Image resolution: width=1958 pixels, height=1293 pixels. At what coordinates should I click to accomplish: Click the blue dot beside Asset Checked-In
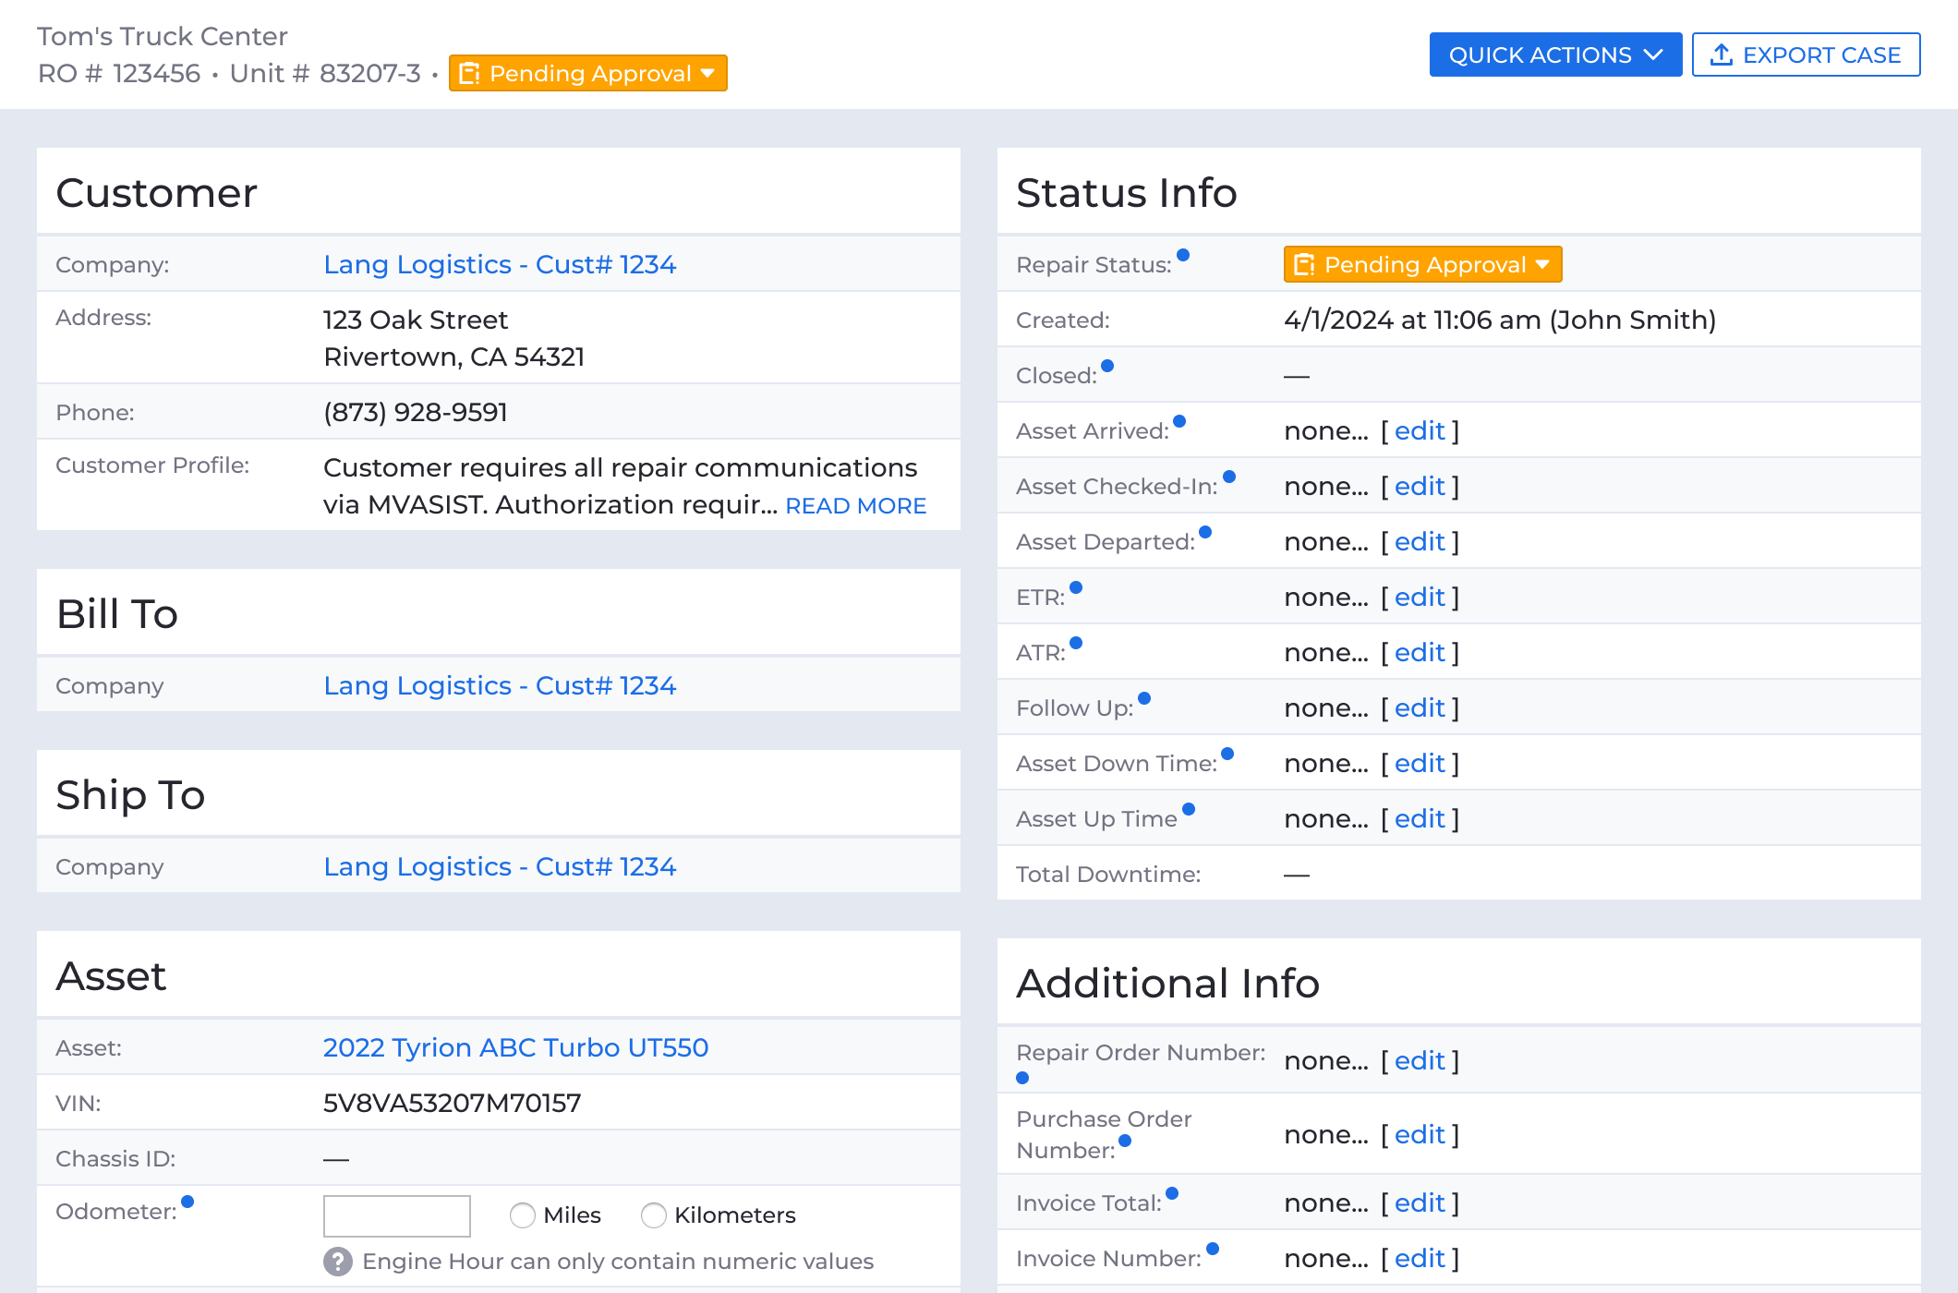point(1229,477)
